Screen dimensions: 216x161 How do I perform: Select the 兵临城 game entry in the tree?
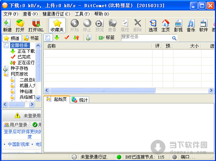coord(27,97)
